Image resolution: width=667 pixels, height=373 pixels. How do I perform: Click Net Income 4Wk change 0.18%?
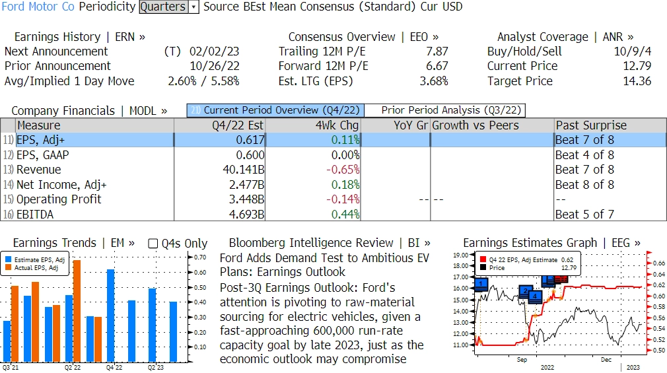click(x=345, y=185)
